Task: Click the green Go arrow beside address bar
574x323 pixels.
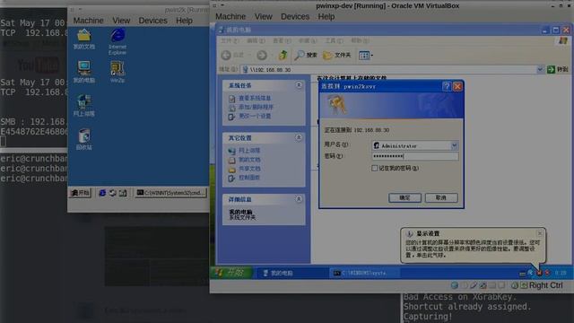Action: 551,69
